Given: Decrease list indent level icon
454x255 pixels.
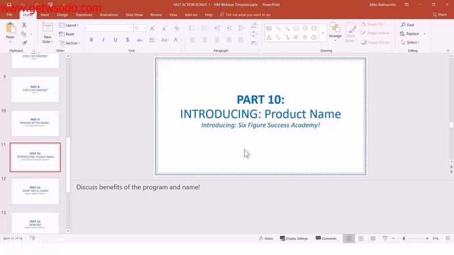Looking at the screenshot, I should click(217, 28).
